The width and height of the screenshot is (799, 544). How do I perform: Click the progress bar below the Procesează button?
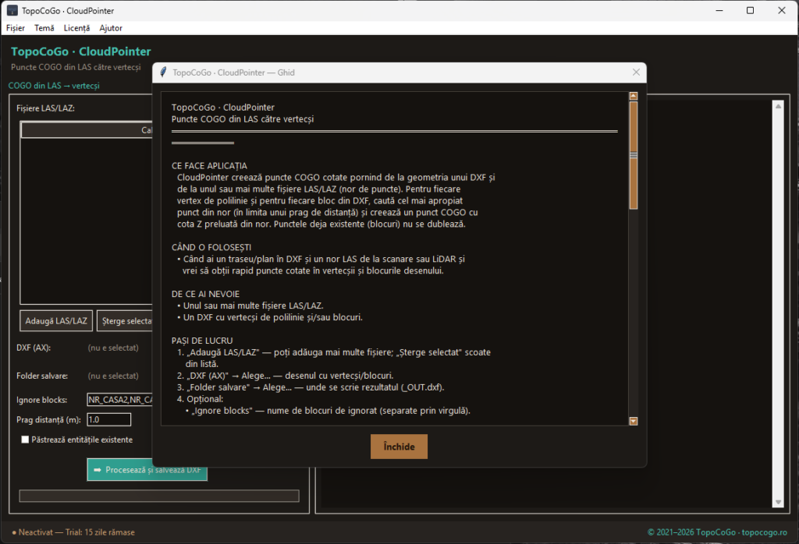159,496
